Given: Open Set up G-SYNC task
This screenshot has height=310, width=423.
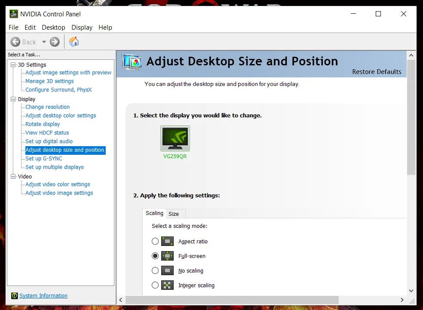Looking at the screenshot, I should 44,159.
